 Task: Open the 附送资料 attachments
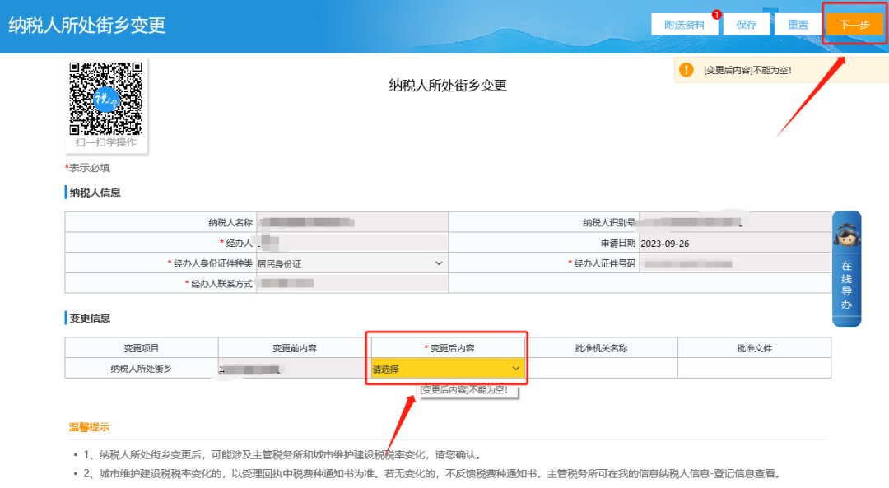pyautogui.click(x=684, y=25)
